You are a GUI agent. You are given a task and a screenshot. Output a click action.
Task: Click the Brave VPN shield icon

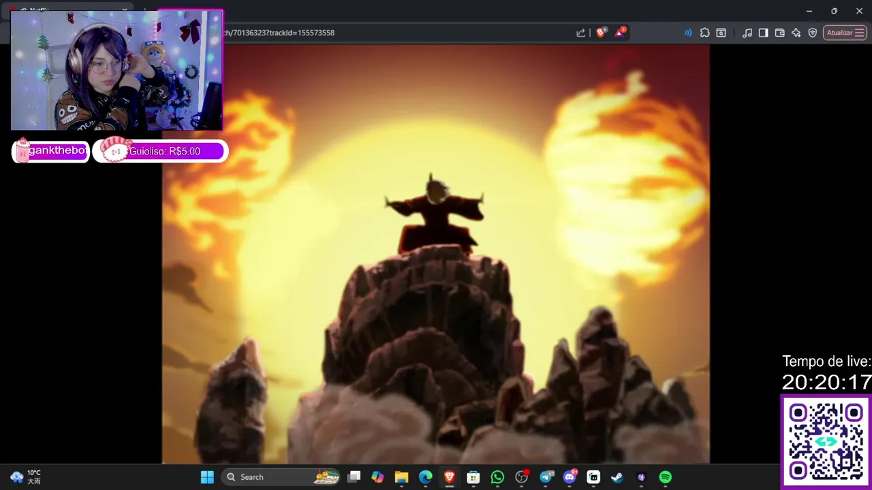(x=813, y=33)
